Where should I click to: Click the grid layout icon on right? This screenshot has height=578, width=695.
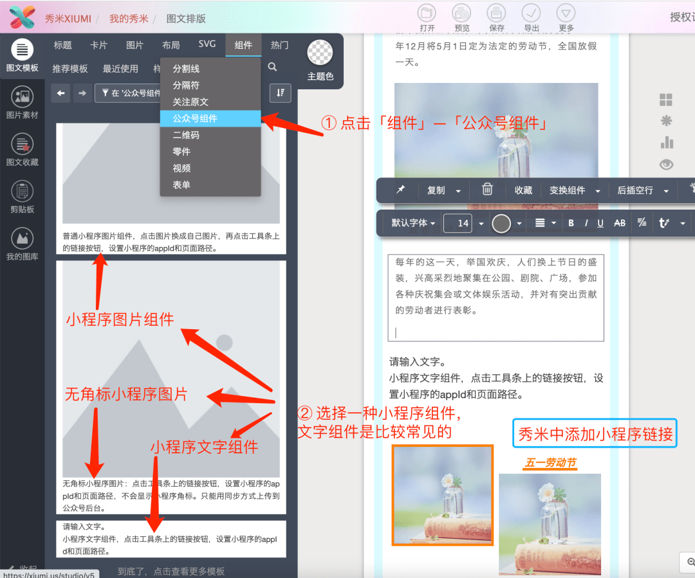[666, 100]
